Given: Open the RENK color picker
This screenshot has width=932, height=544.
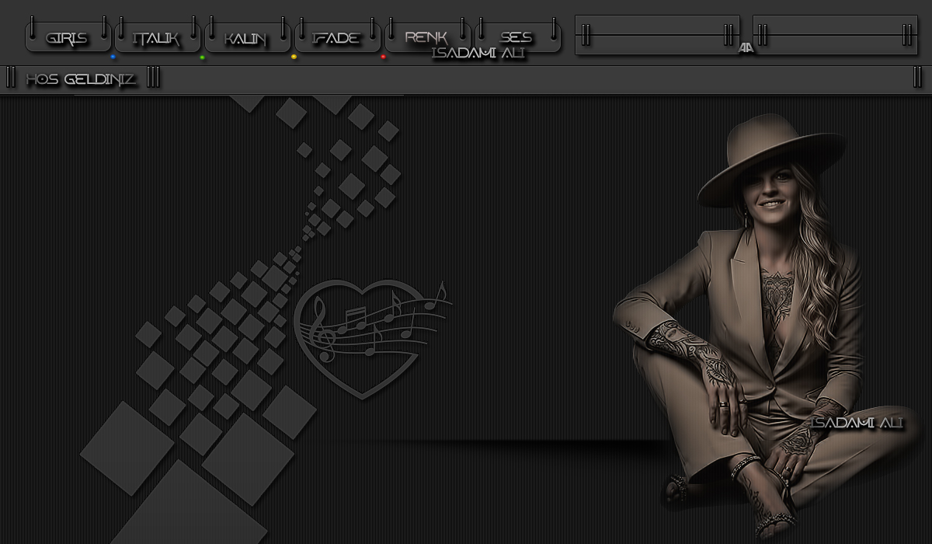Looking at the screenshot, I should point(427,37).
